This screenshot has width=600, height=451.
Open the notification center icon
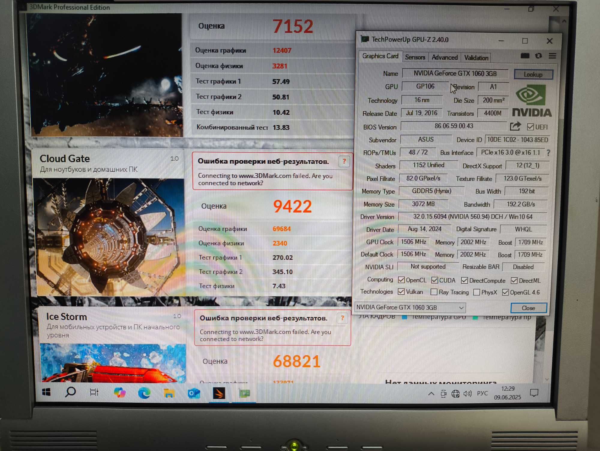pyautogui.click(x=534, y=392)
